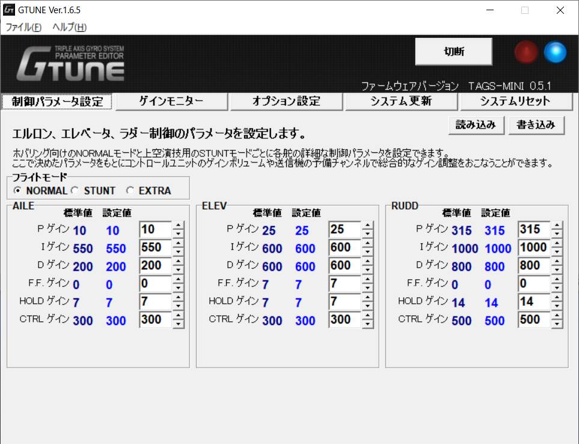Click the ELEV HOLD gain input field
Viewport: 579px width, 444px height.
point(345,302)
